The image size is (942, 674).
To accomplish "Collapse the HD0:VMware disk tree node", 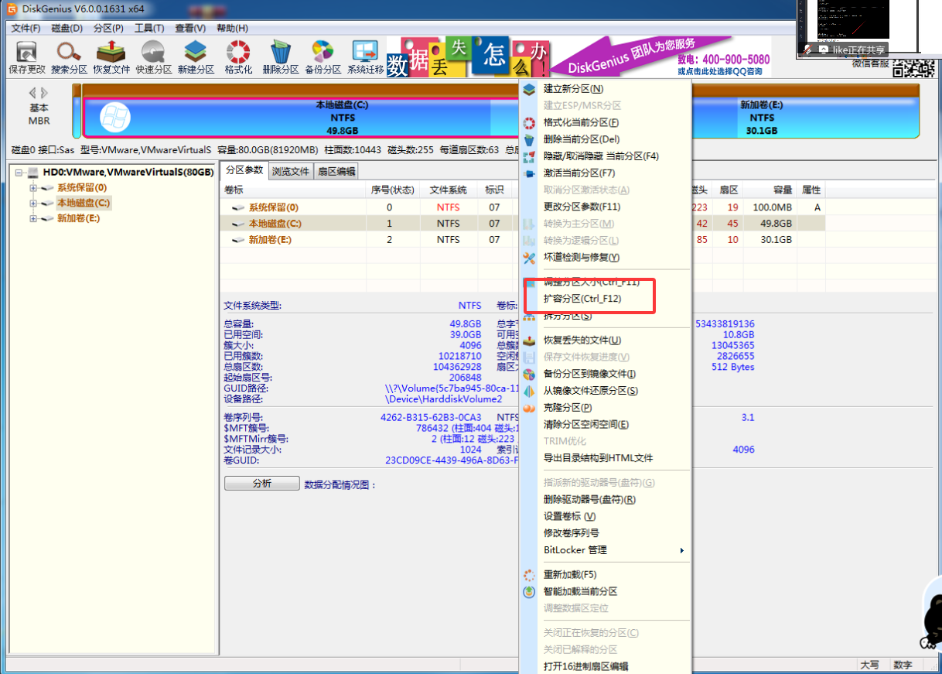I will tap(19, 173).
